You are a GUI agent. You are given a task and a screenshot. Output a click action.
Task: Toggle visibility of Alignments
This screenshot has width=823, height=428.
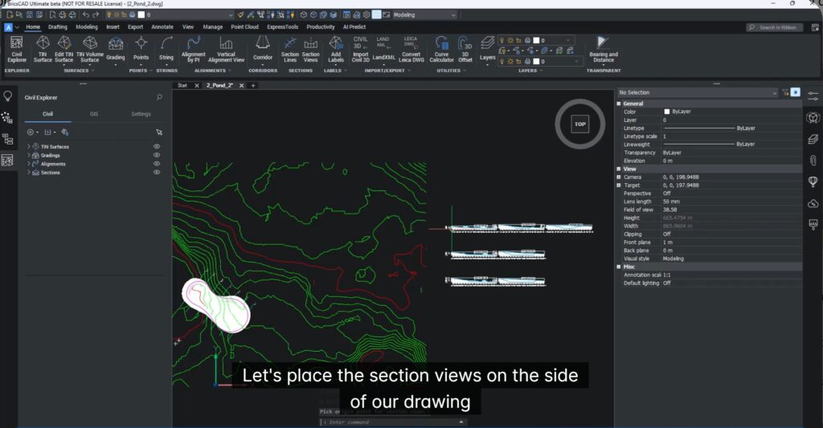pos(157,164)
